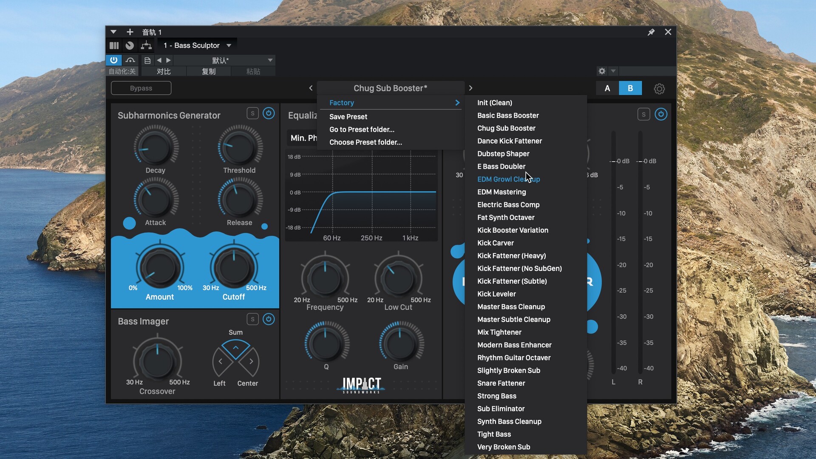Image resolution: width=816 pixels, height=459 pixels.
Task: Click the Cutoff knob
Action: (234, 267)
